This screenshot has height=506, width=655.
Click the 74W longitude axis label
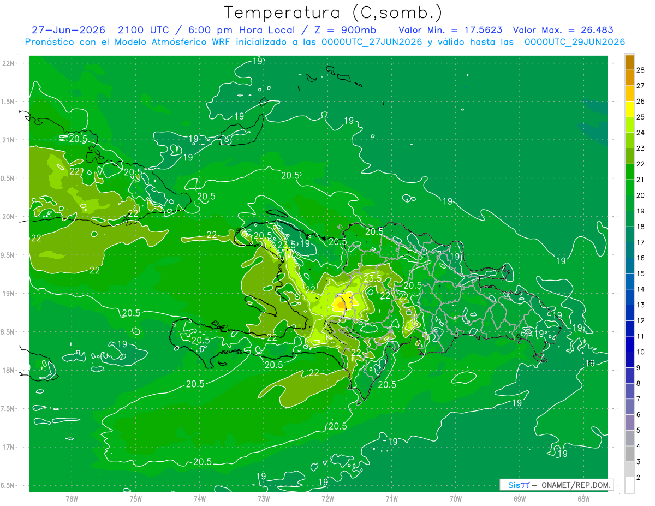pos(200,499)
